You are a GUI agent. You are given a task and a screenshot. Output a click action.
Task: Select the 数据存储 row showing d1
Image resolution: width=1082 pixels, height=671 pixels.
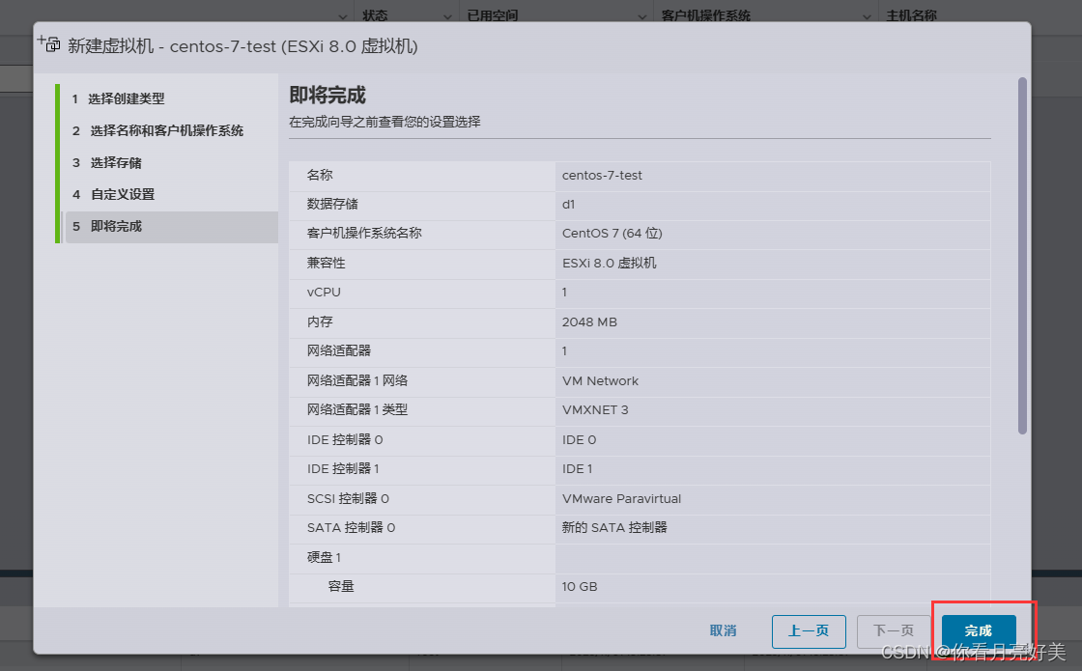[x=638, y=205]
